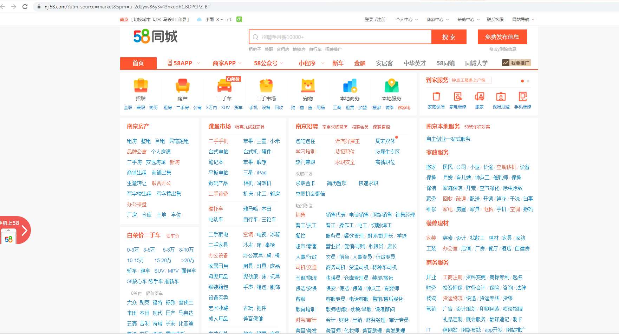Viewport: 619px width, 334px height.
Task: Click the site lock icon in address bar
Action: [x=39, y=7]
